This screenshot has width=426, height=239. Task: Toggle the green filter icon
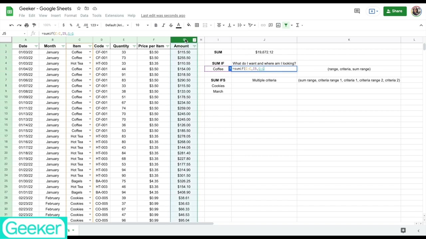pyautogui.click(x=286, y=25)
